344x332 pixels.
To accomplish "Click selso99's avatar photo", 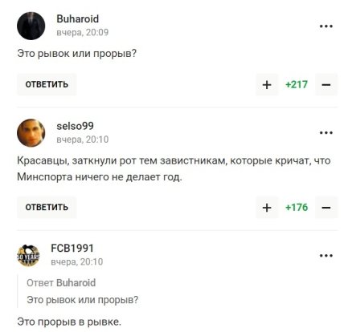I will (31, 133).
